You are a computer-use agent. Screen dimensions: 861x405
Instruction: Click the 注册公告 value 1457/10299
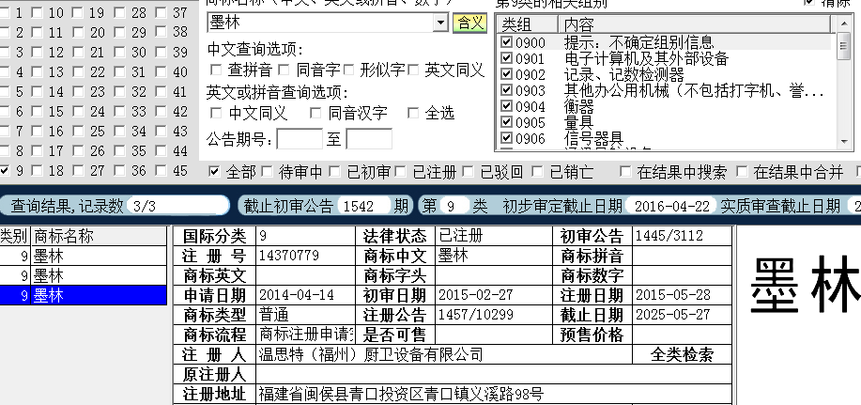[475, 315]
